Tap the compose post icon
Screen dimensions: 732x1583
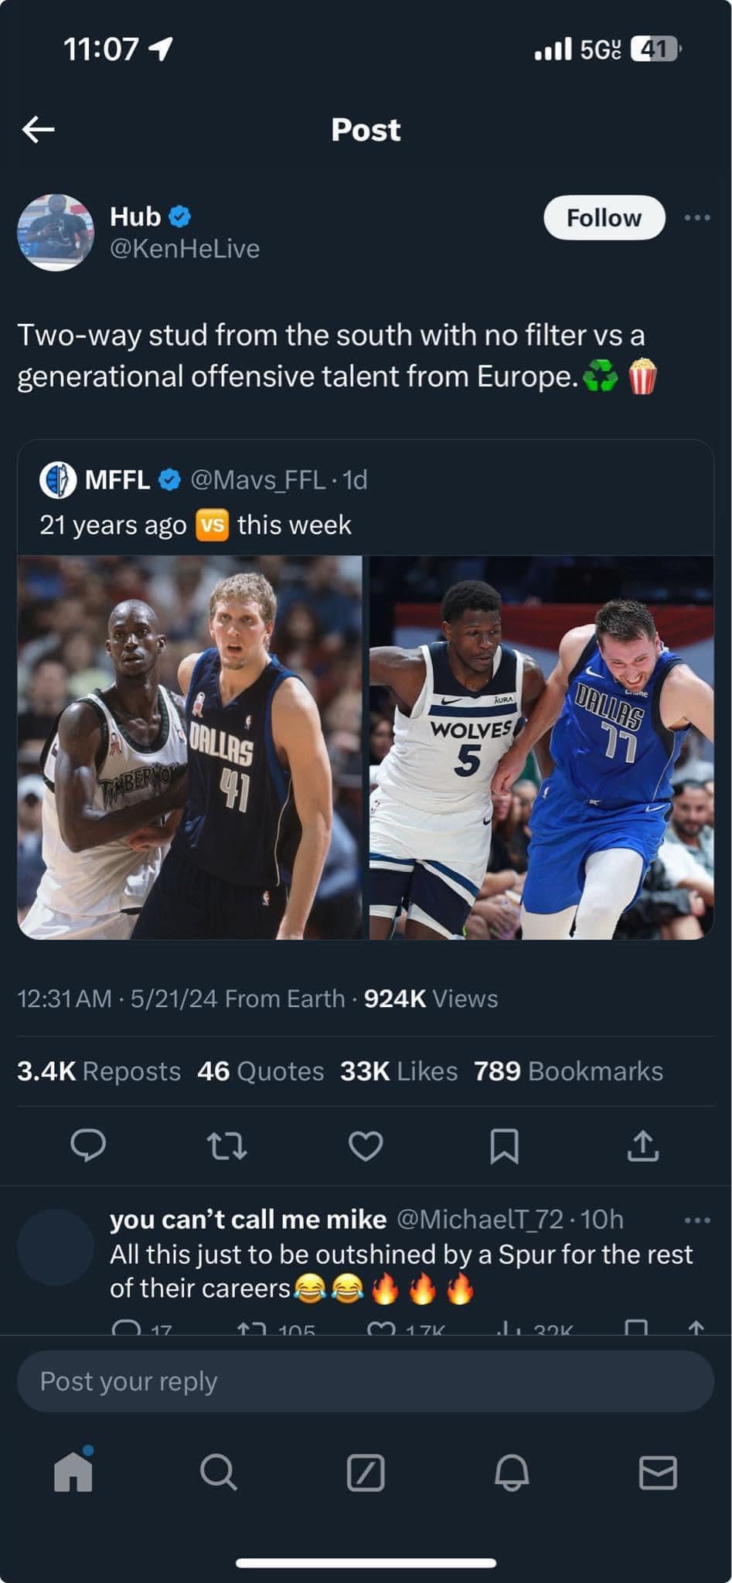point(366,1472)
